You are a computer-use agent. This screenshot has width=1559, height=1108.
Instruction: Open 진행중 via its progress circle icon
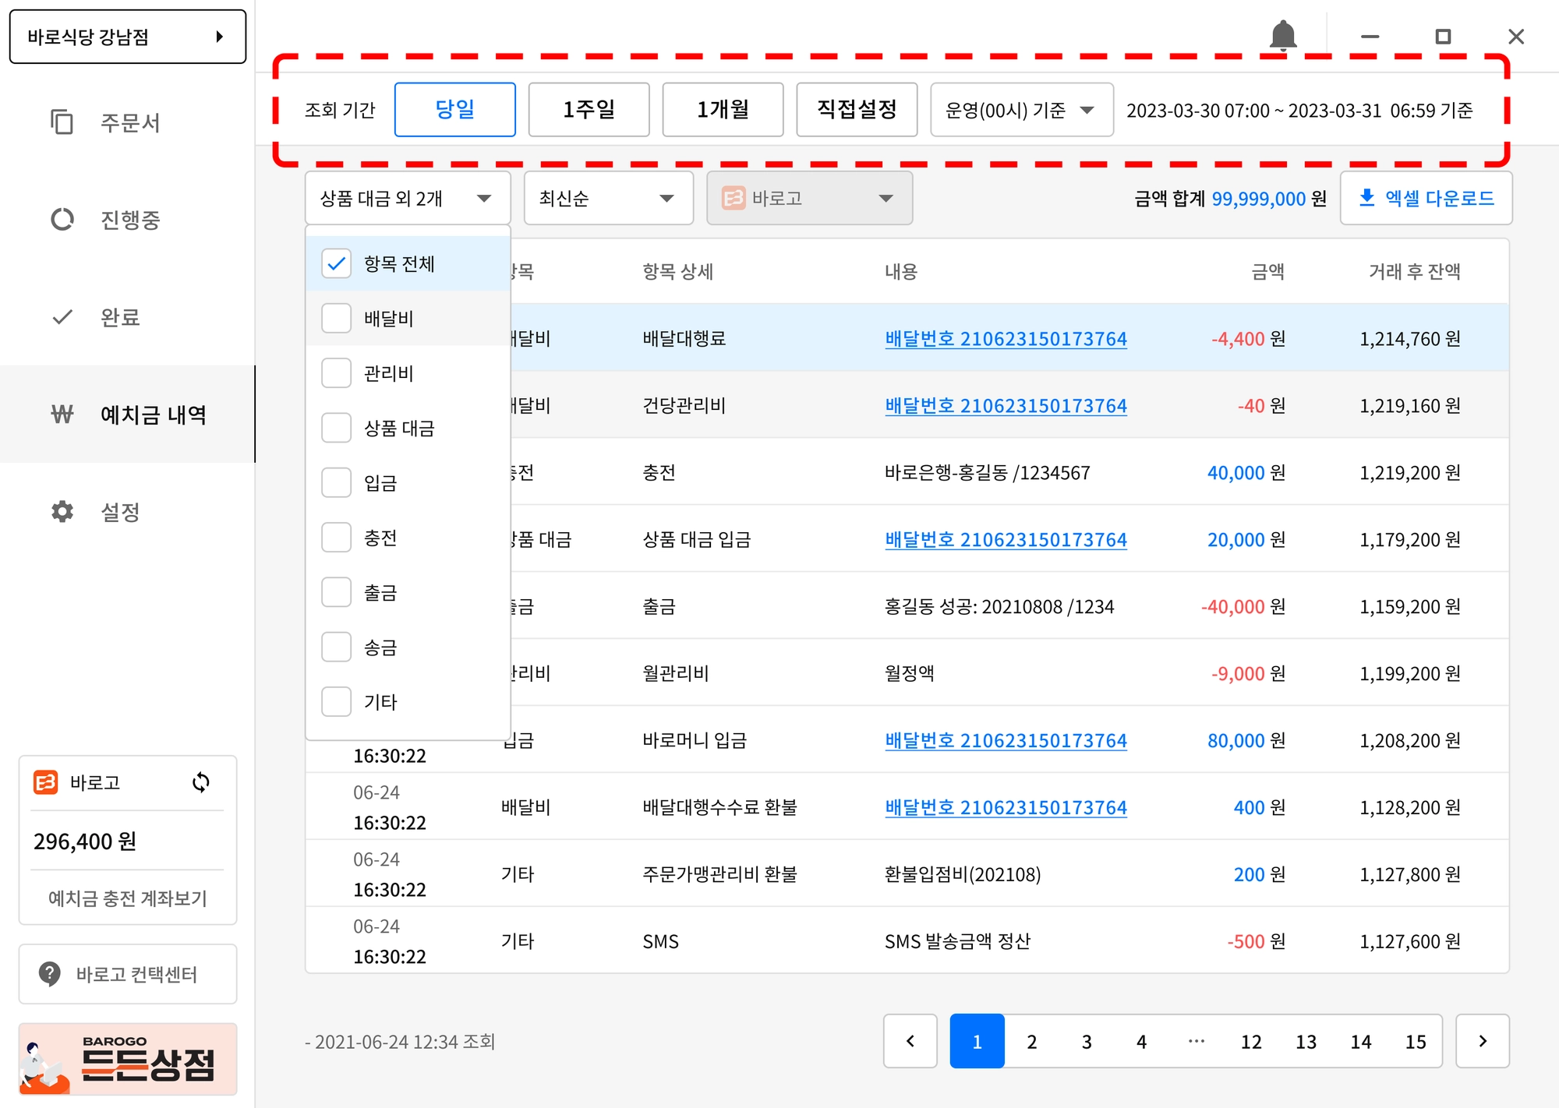pos(62,220)
